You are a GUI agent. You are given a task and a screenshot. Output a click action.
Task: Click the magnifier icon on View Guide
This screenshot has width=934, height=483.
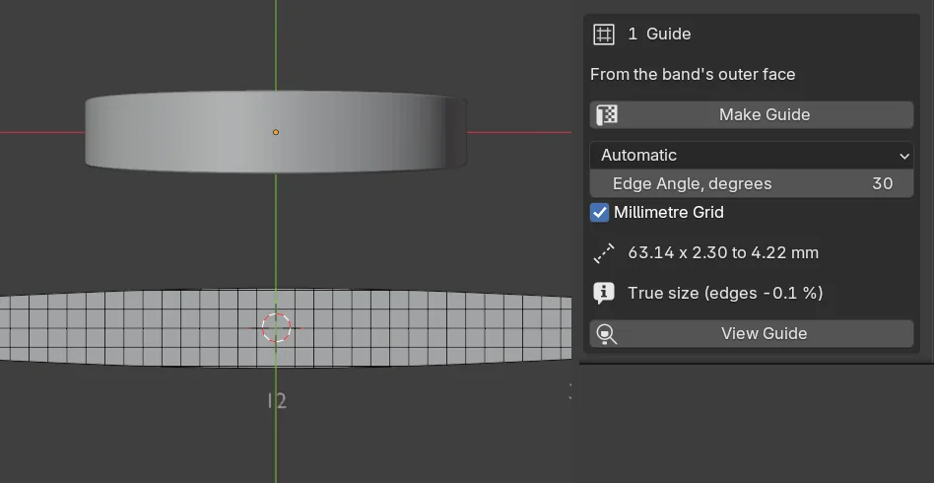coord(606,334)
